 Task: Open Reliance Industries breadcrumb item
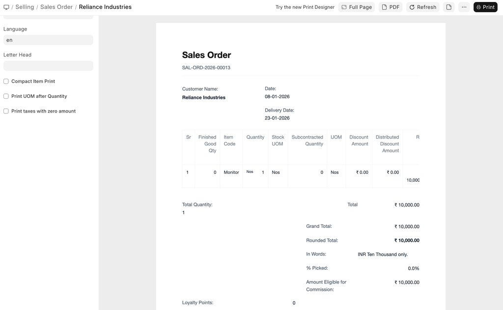click(105, 7)
